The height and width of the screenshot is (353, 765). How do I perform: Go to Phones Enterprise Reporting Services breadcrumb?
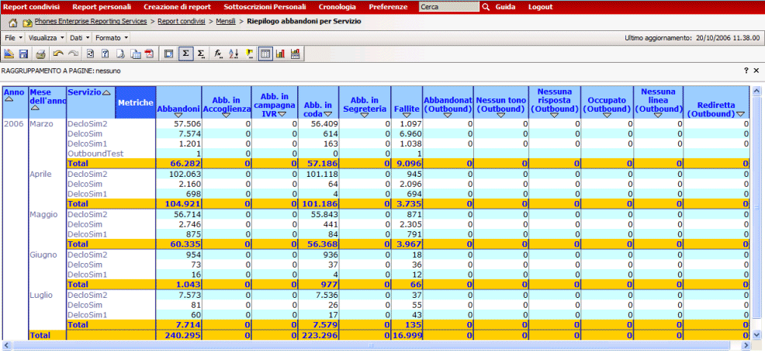click(x=91, y=22)
